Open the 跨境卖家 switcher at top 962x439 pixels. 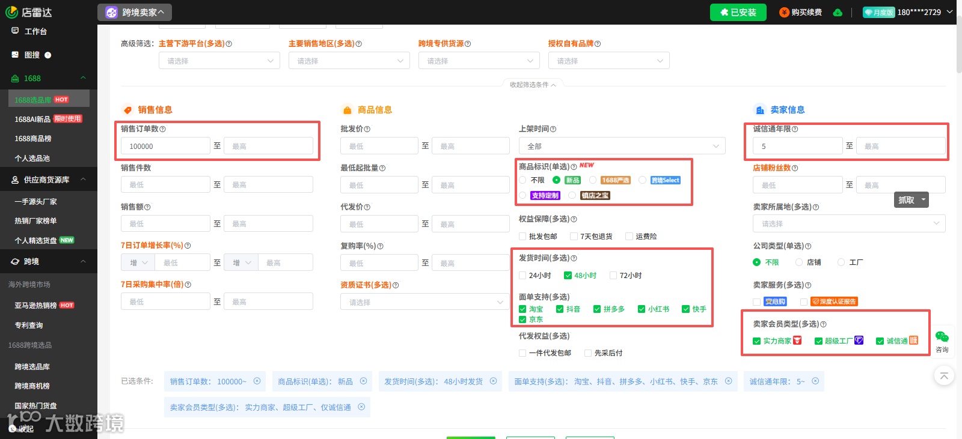tap(135, 12)
